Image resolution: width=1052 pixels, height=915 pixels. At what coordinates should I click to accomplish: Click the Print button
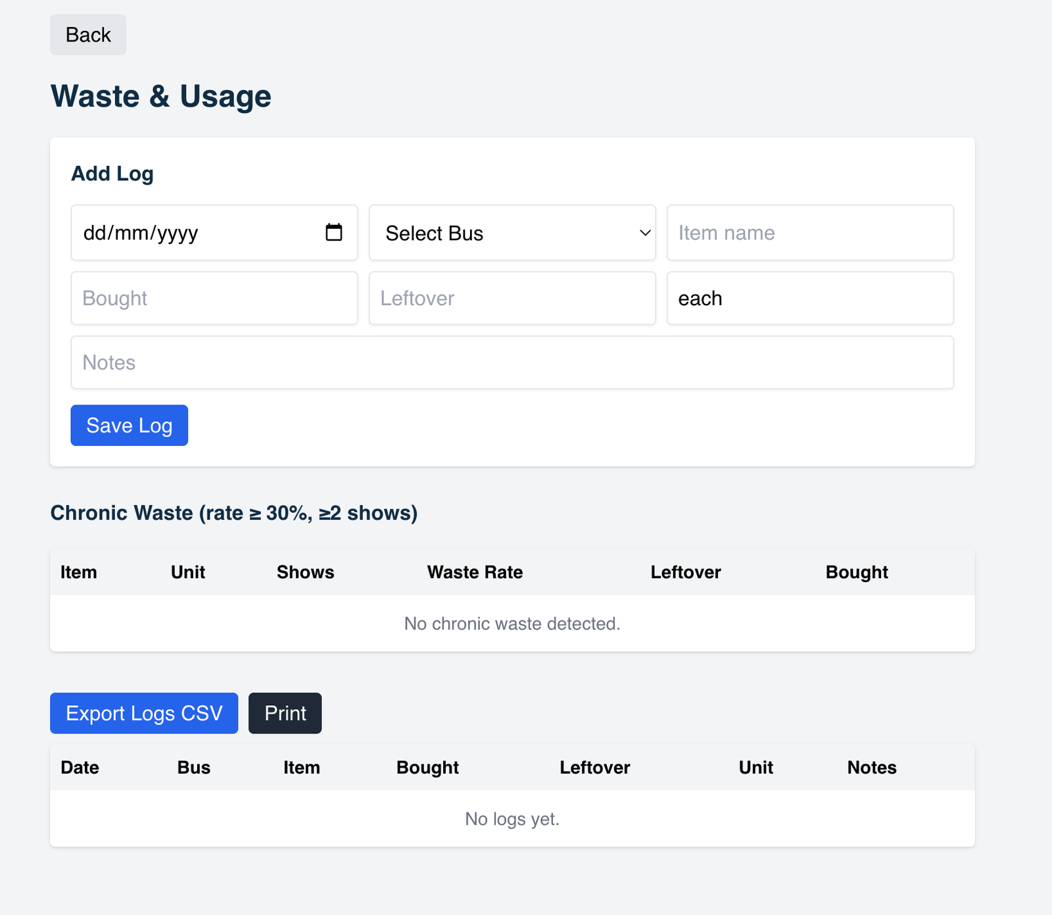(285, 713)
